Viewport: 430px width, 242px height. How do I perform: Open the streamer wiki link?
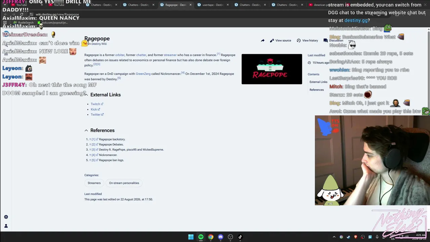click(x=170, y=55)
